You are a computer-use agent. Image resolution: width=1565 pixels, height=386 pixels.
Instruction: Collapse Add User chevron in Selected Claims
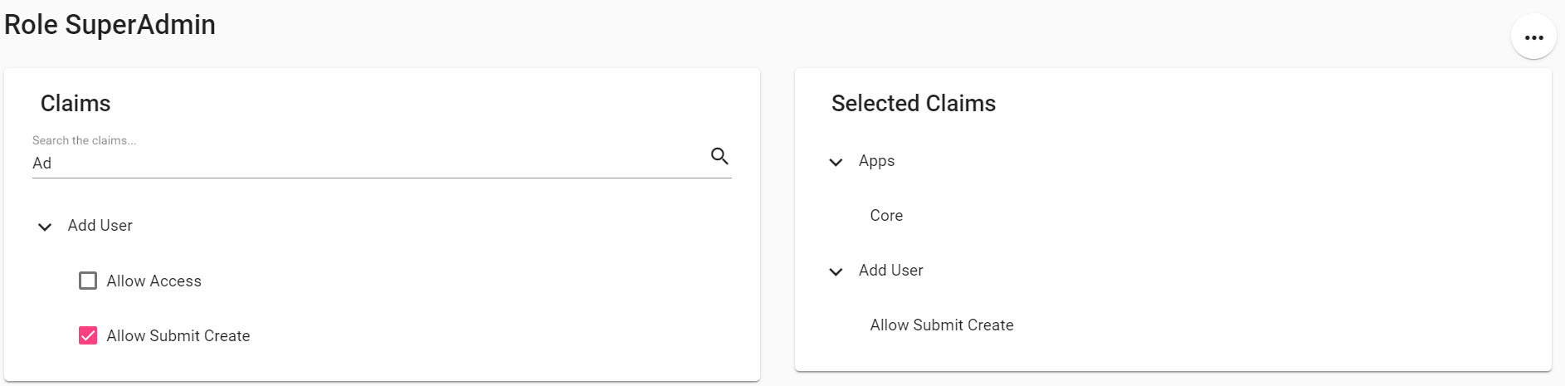(836, 271)
